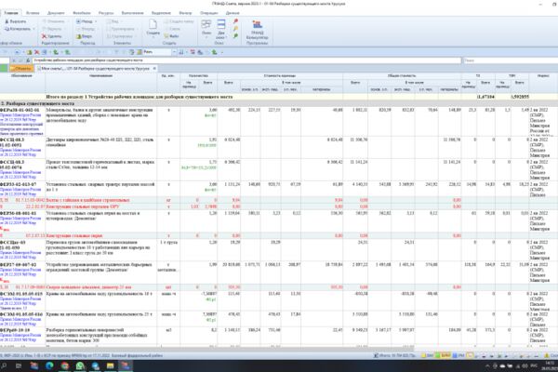Click the yellow pin icon in ribbon
The height and width of the screenshot is (372, 558).
pyautogui.click(x=235, y=29)
